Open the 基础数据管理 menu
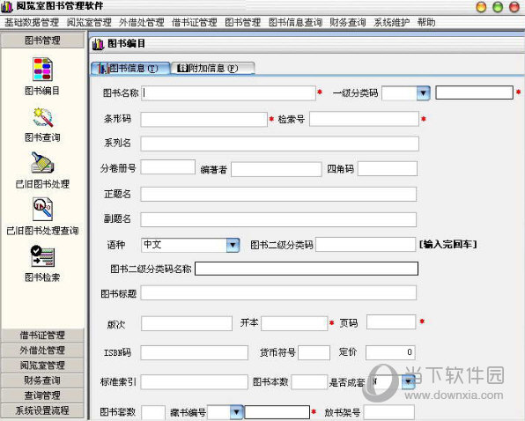This screenshot has width=525, height=421. point(32,22)
